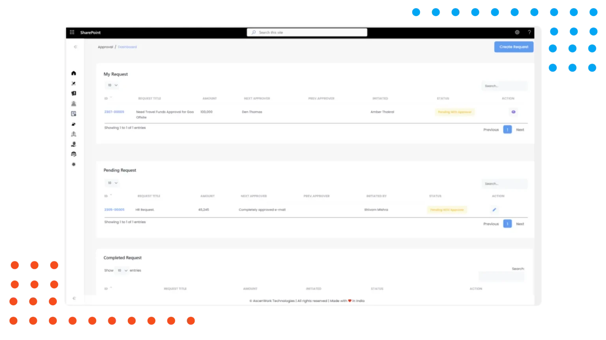Open My Request page size dropdown
Viewport: 606px width, 340px height.
tap(112, 85)
